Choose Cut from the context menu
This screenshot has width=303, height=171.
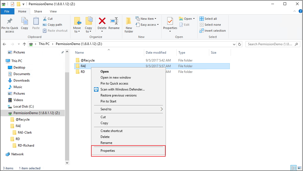pyautogui.click(x=103, y=117)
